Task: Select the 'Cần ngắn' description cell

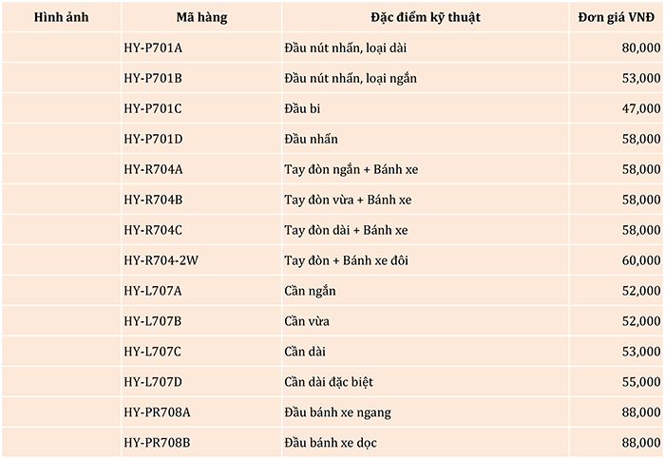Action: [311, 291]
